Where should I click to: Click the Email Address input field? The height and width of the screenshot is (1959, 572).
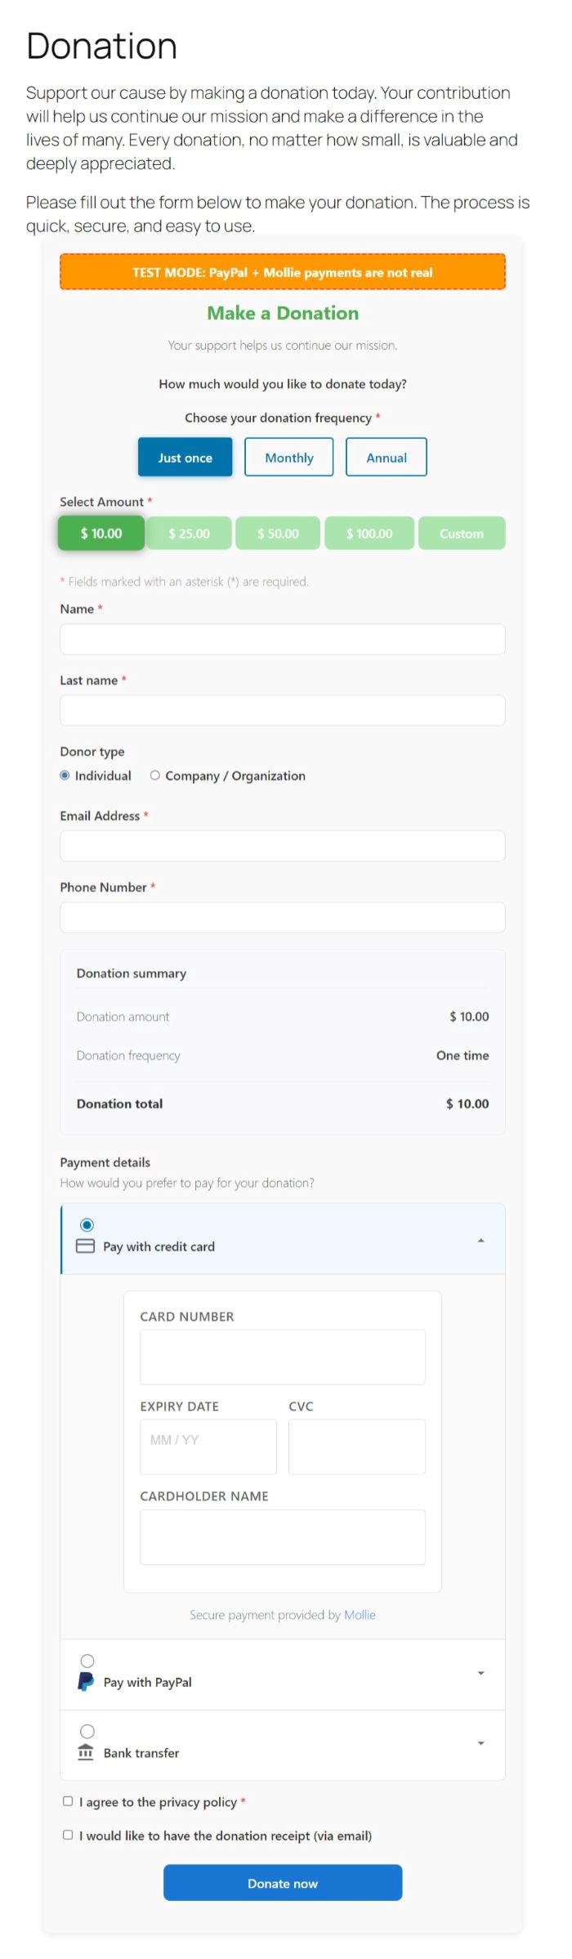click(282, 845)
